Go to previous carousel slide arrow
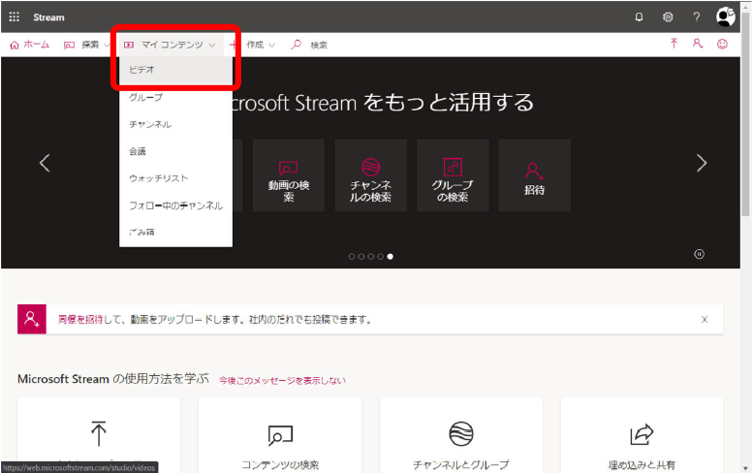 [x=45, y=163]
